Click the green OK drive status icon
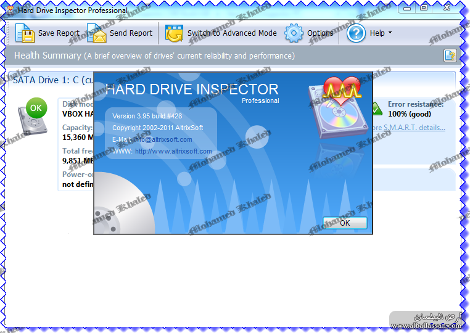 point(36,108)
